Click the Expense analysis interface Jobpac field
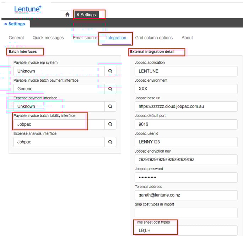The image size is (243, 236). [x=59, y=142]
